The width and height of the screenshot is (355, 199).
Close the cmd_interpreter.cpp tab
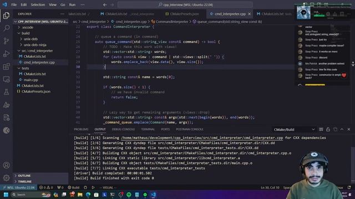(249, 14)
